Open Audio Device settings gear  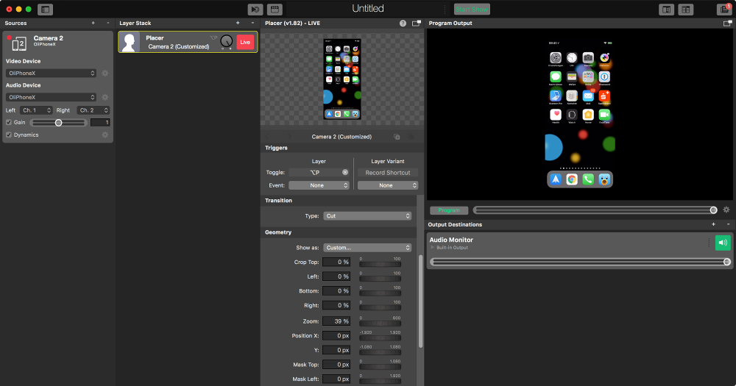click(105, 97)
